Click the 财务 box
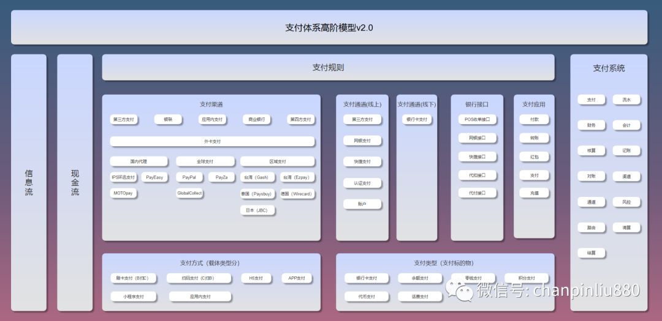Image resolution: width=662 pixels, height=321 pixels. tap(591, 125)
